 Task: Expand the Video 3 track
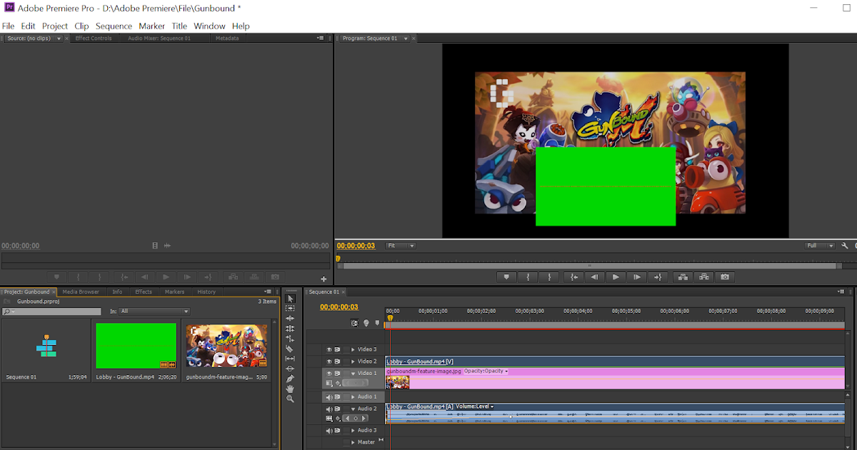352,349
